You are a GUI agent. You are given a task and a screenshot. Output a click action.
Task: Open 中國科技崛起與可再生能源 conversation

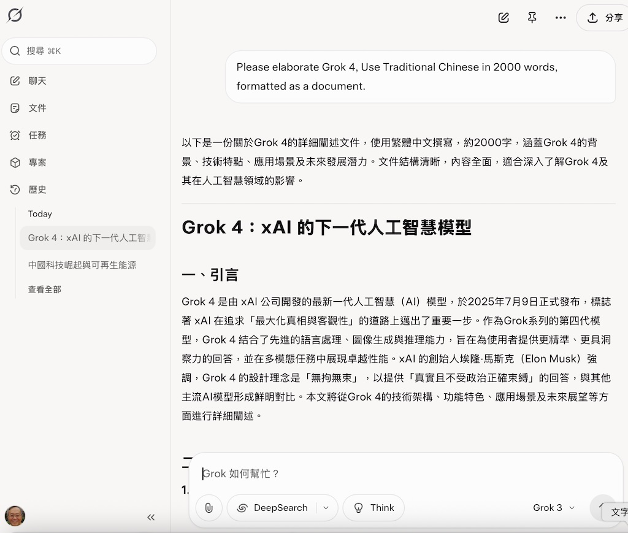coord(82,265)
